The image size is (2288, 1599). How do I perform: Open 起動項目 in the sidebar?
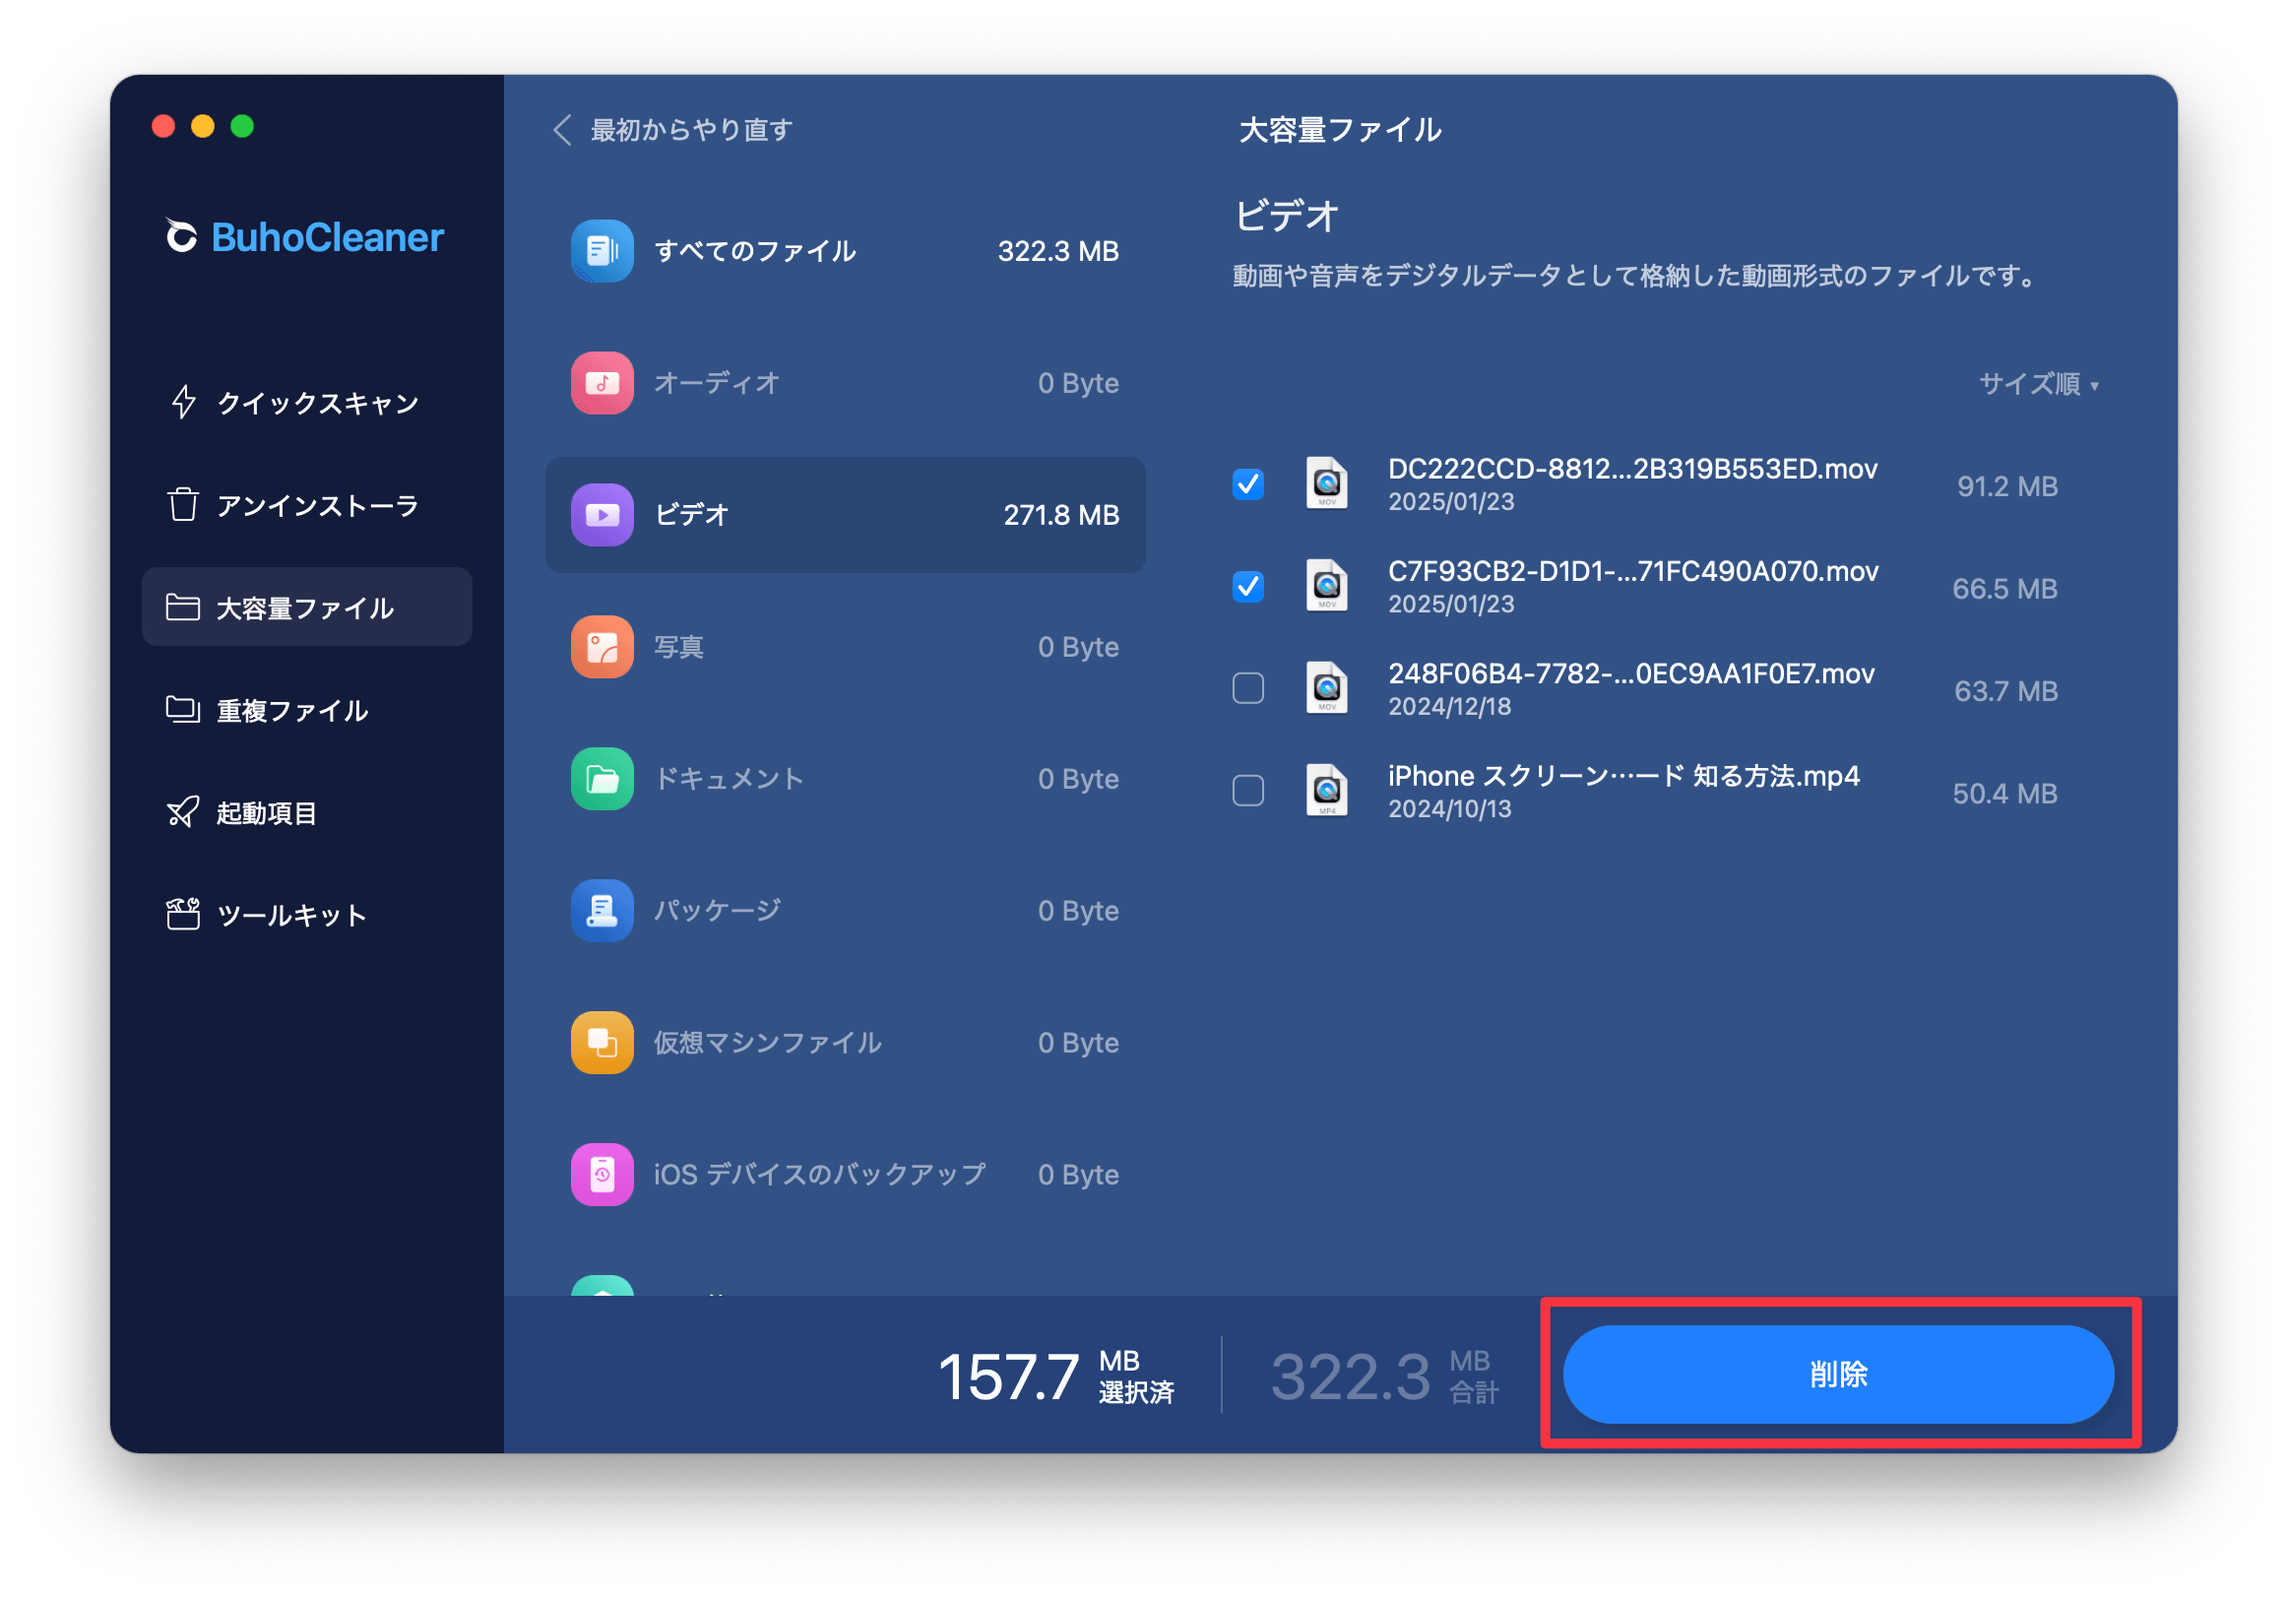coord(307,812)
